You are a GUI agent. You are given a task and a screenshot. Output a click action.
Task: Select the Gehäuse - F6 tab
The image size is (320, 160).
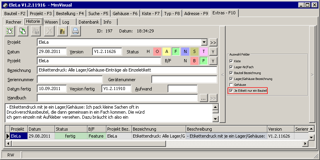pyautogui.click(x=125, y=14)
